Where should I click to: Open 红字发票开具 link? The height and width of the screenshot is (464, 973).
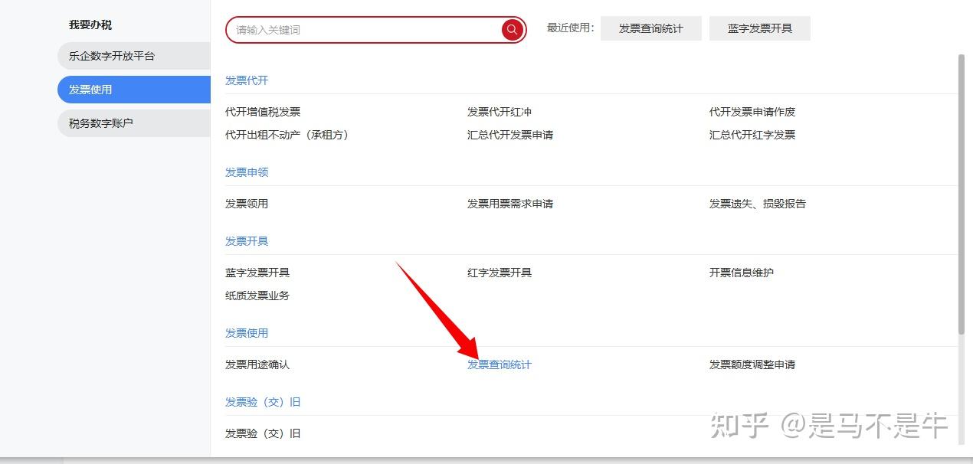click(x=500, y=273)
